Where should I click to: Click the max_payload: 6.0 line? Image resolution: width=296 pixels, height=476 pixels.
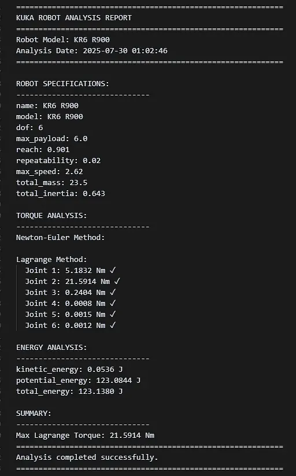point(51,138)
